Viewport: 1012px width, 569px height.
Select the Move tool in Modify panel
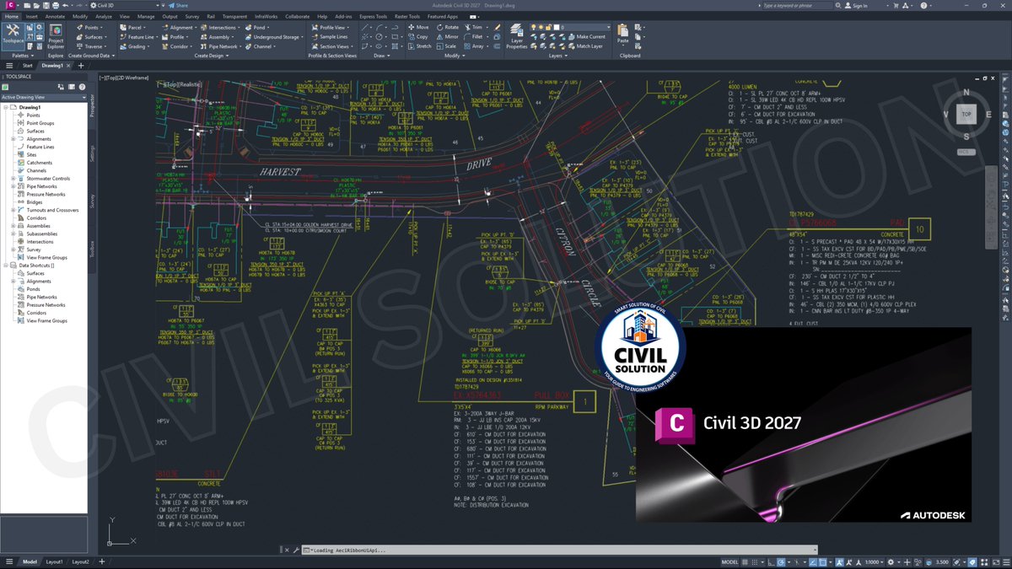click(418, 27)
